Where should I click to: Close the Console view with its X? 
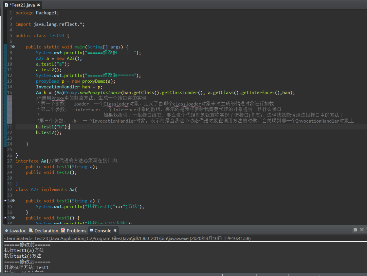pos(115,231)
